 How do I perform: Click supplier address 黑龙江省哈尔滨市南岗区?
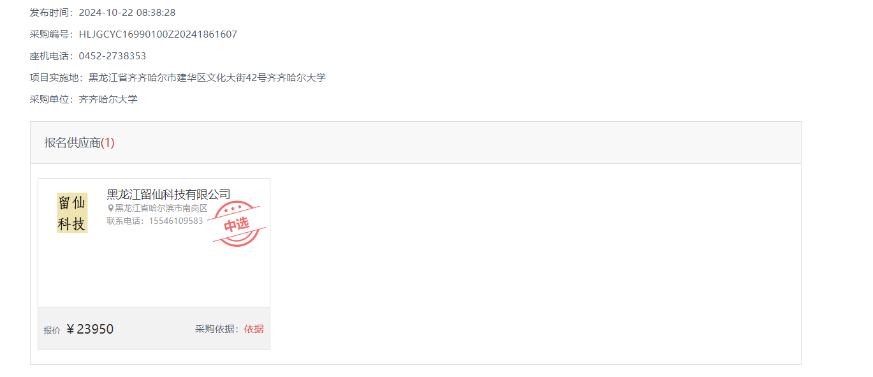(x=161, y=208)
